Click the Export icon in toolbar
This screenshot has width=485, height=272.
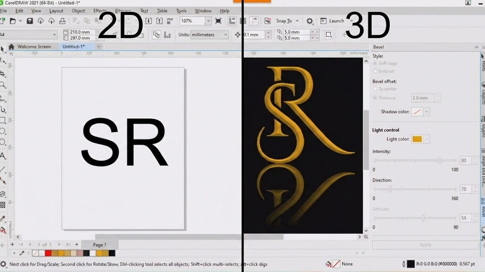[x=159, y=21]
